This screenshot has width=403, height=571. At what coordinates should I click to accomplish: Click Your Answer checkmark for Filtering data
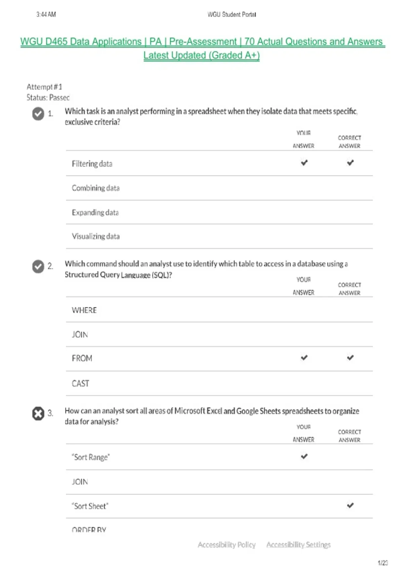(304, 163)
